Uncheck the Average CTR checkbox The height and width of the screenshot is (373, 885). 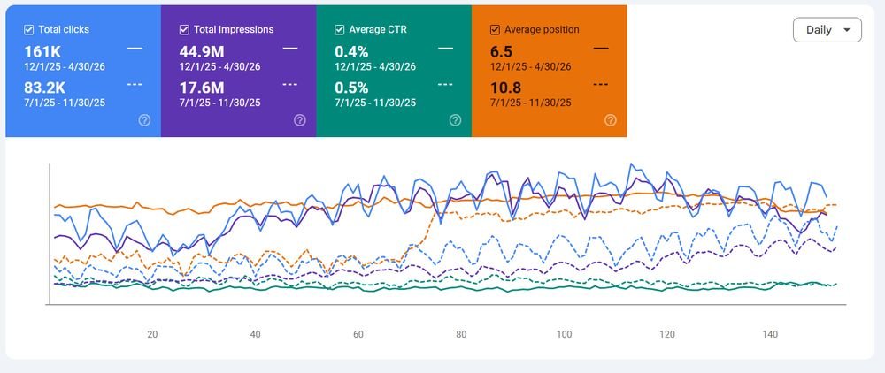[339, 30]
